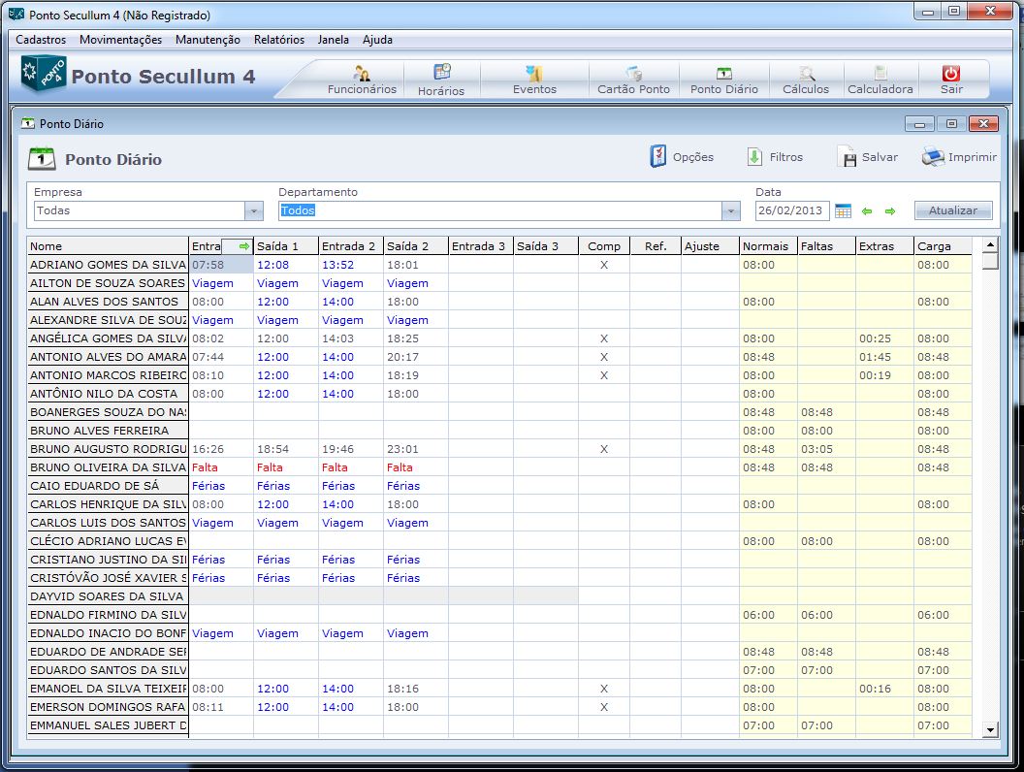Click the Carga column header
This screenshot has width=1024, height=772.
943,246
